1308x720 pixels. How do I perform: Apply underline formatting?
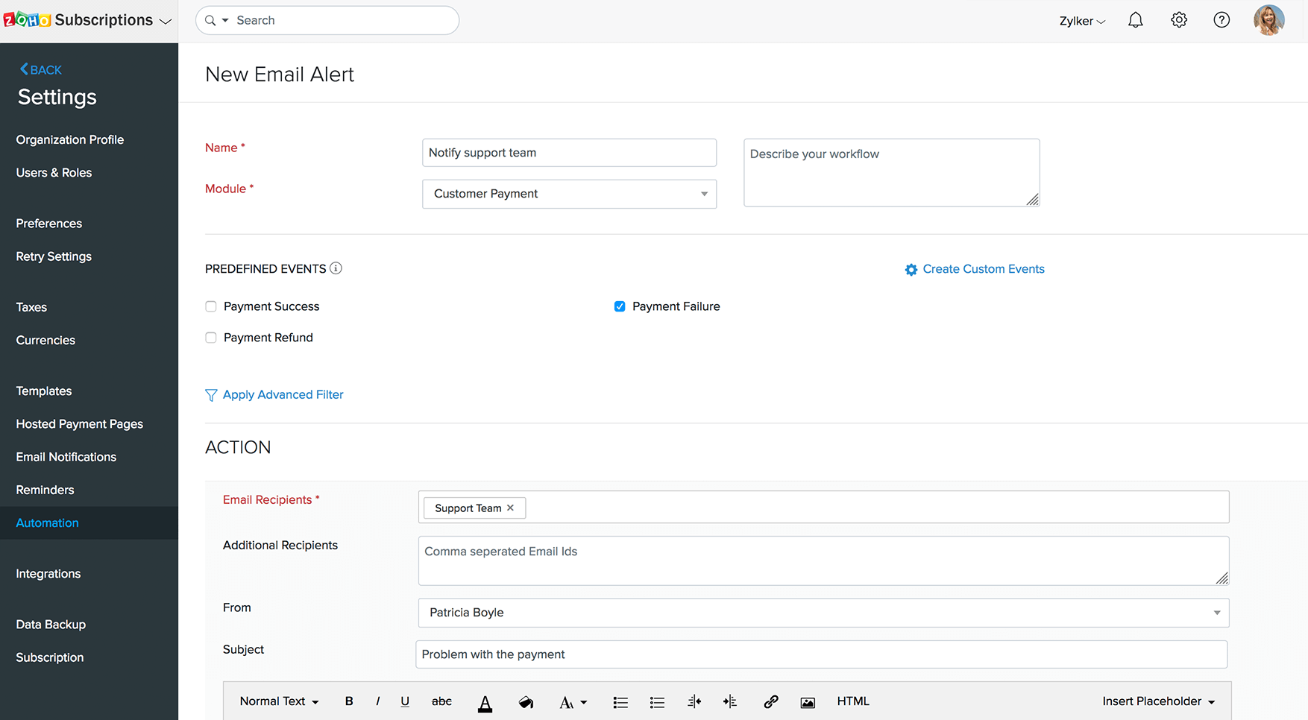[x=405, y=701]
